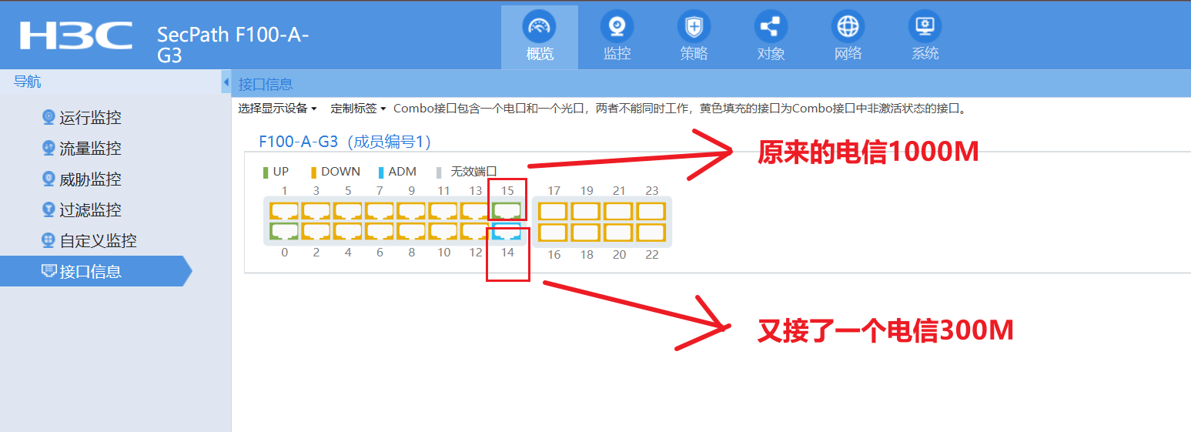
Task: Open SFP port 20 details
Action: (x=618, y=232)
